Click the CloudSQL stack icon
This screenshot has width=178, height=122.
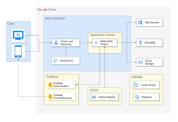coord(140,43)
